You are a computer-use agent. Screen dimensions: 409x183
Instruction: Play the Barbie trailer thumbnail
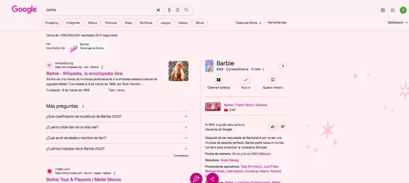pos(213,107)
